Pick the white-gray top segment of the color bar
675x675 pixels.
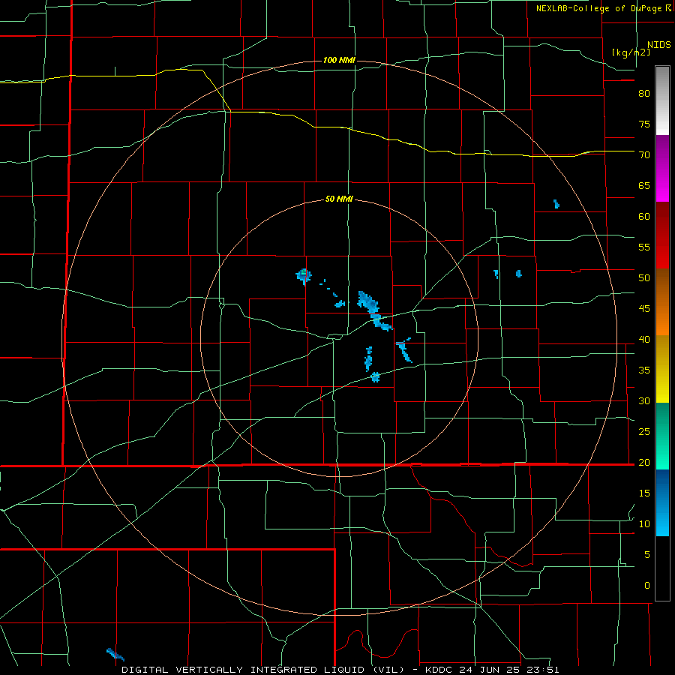click(662, 100)
